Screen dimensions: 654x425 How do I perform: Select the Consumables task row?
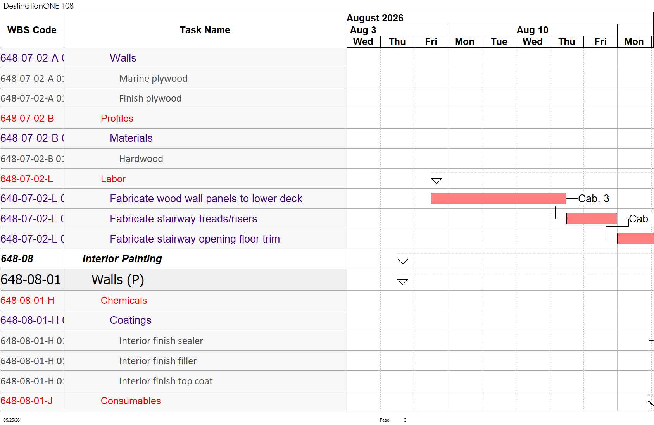[173, 401]
